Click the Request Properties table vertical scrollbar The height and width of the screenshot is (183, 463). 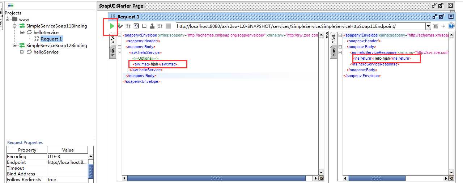(x=91, y=168)
